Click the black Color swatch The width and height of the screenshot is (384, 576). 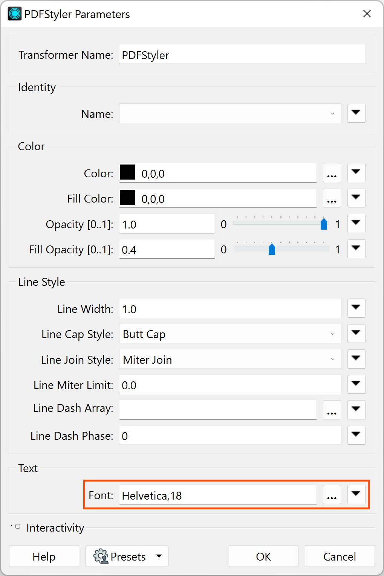(127, 172)
